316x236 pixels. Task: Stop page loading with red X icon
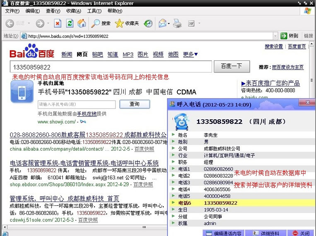point(58,23)
